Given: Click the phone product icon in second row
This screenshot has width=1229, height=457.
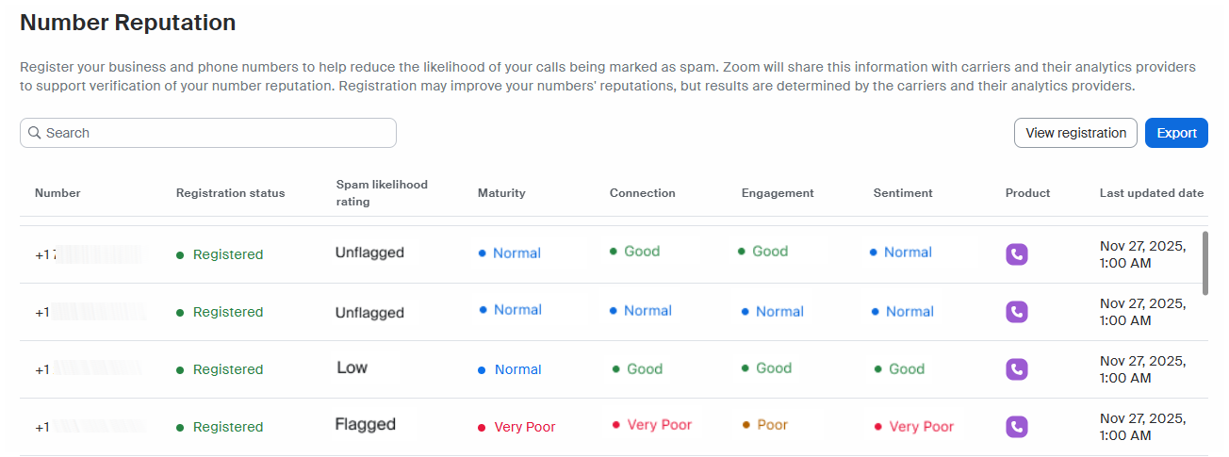Looking at the screenshot, I should 1016,312.
